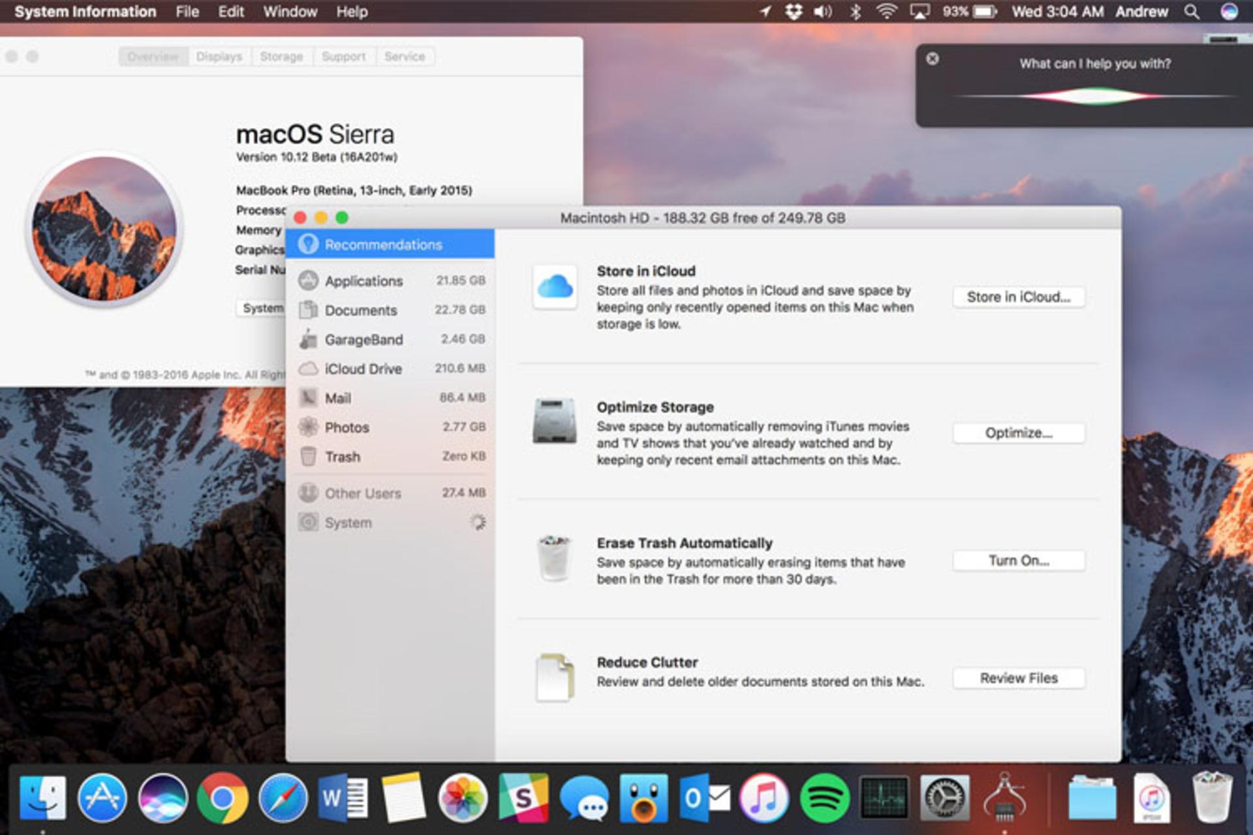This screenshot has width=1253, height=835.
Task: Open the System Information application menu
Action: pos(85,12)
